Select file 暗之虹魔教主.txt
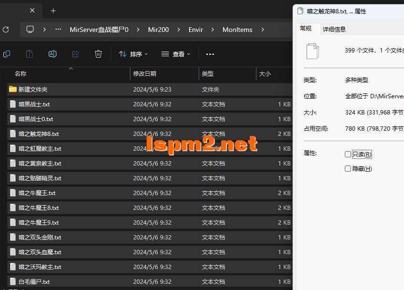 point(149,148)
